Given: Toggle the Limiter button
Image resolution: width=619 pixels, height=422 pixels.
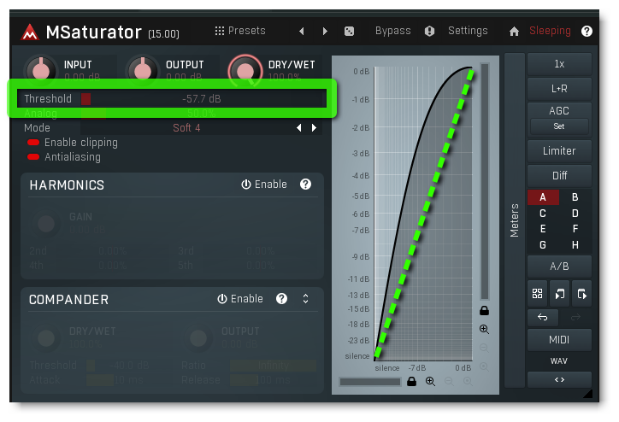Looking at the screenshot, I should click(x=559, y=151).
